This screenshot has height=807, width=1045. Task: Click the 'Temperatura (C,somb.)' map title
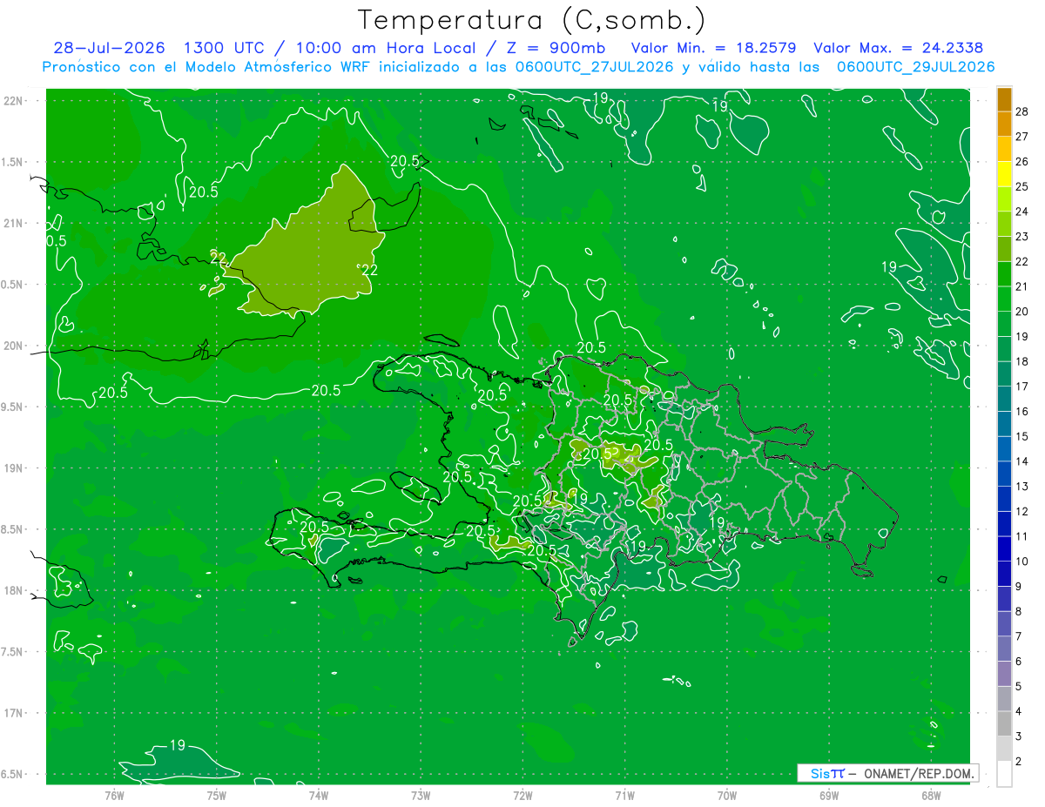pos(532,21)
